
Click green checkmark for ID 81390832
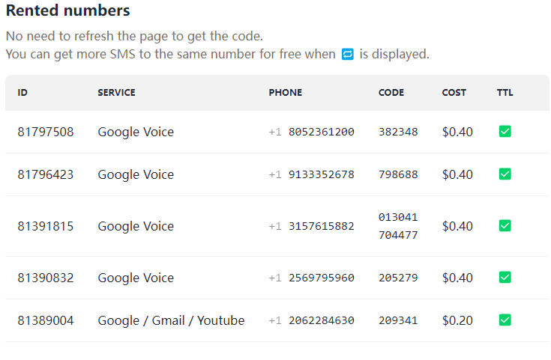coord(505,278)
